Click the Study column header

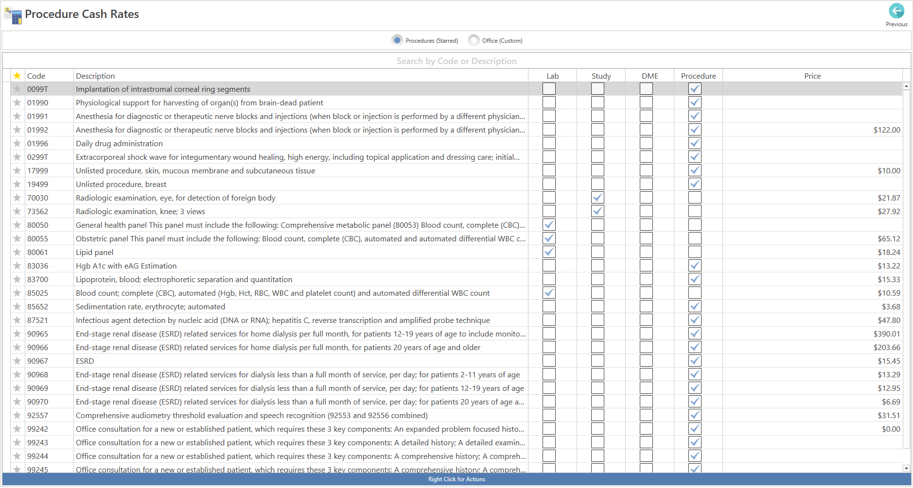(x=601, y=76)
